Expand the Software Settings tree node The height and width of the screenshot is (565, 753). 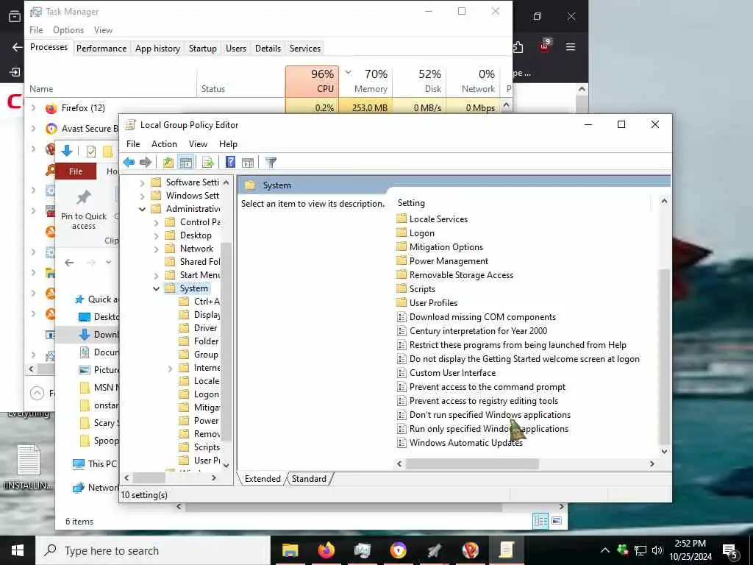[x=142, y=182]
